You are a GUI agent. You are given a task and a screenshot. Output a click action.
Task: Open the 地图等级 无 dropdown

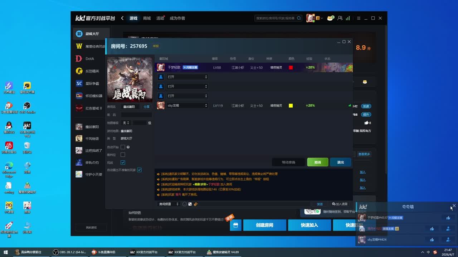click(126, 123)
